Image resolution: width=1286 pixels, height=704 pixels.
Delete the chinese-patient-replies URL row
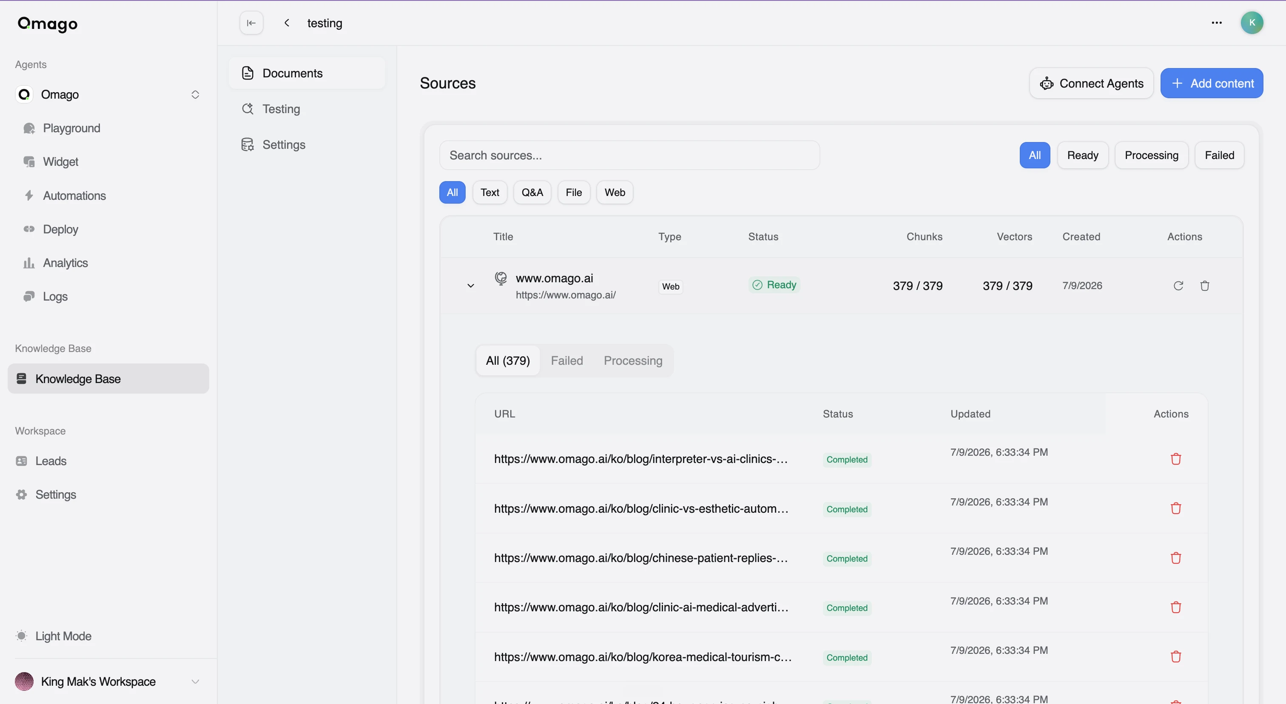click(x=1176, y=558)
